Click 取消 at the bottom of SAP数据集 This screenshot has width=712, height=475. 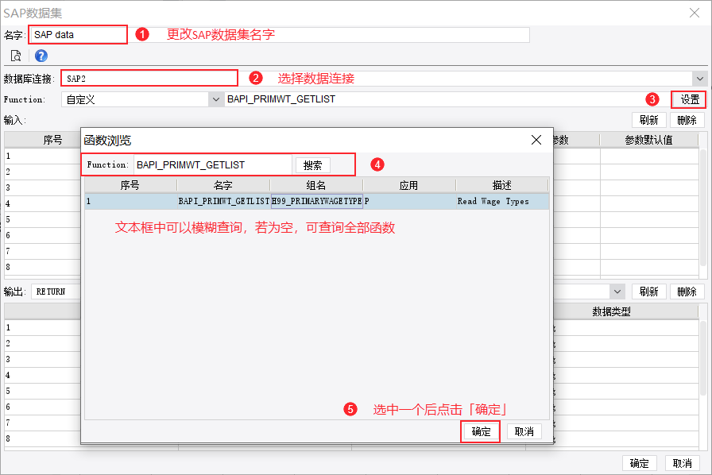[682, 463]
